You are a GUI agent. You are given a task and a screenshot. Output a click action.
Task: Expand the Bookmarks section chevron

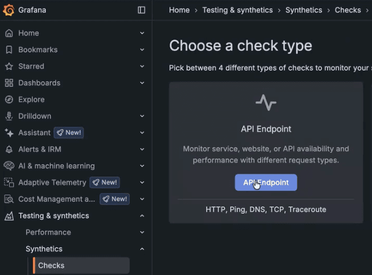(142, 50)
